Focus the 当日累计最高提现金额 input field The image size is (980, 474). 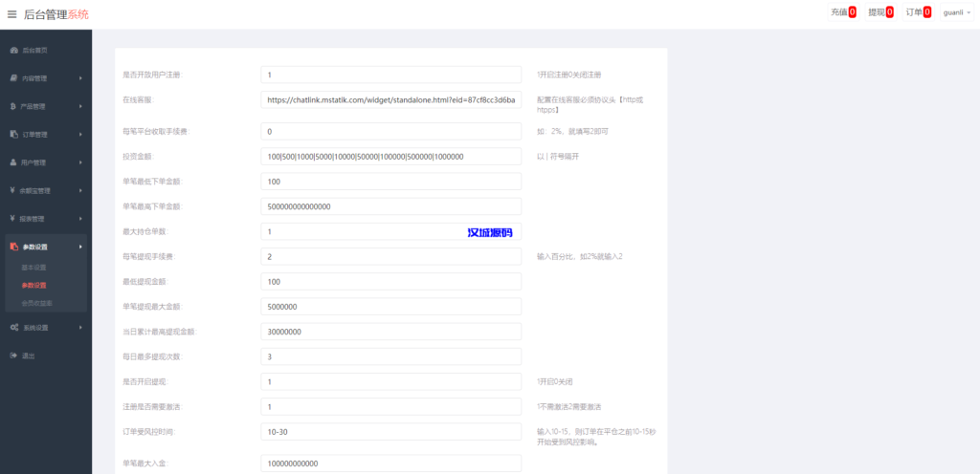click(390, 332)
